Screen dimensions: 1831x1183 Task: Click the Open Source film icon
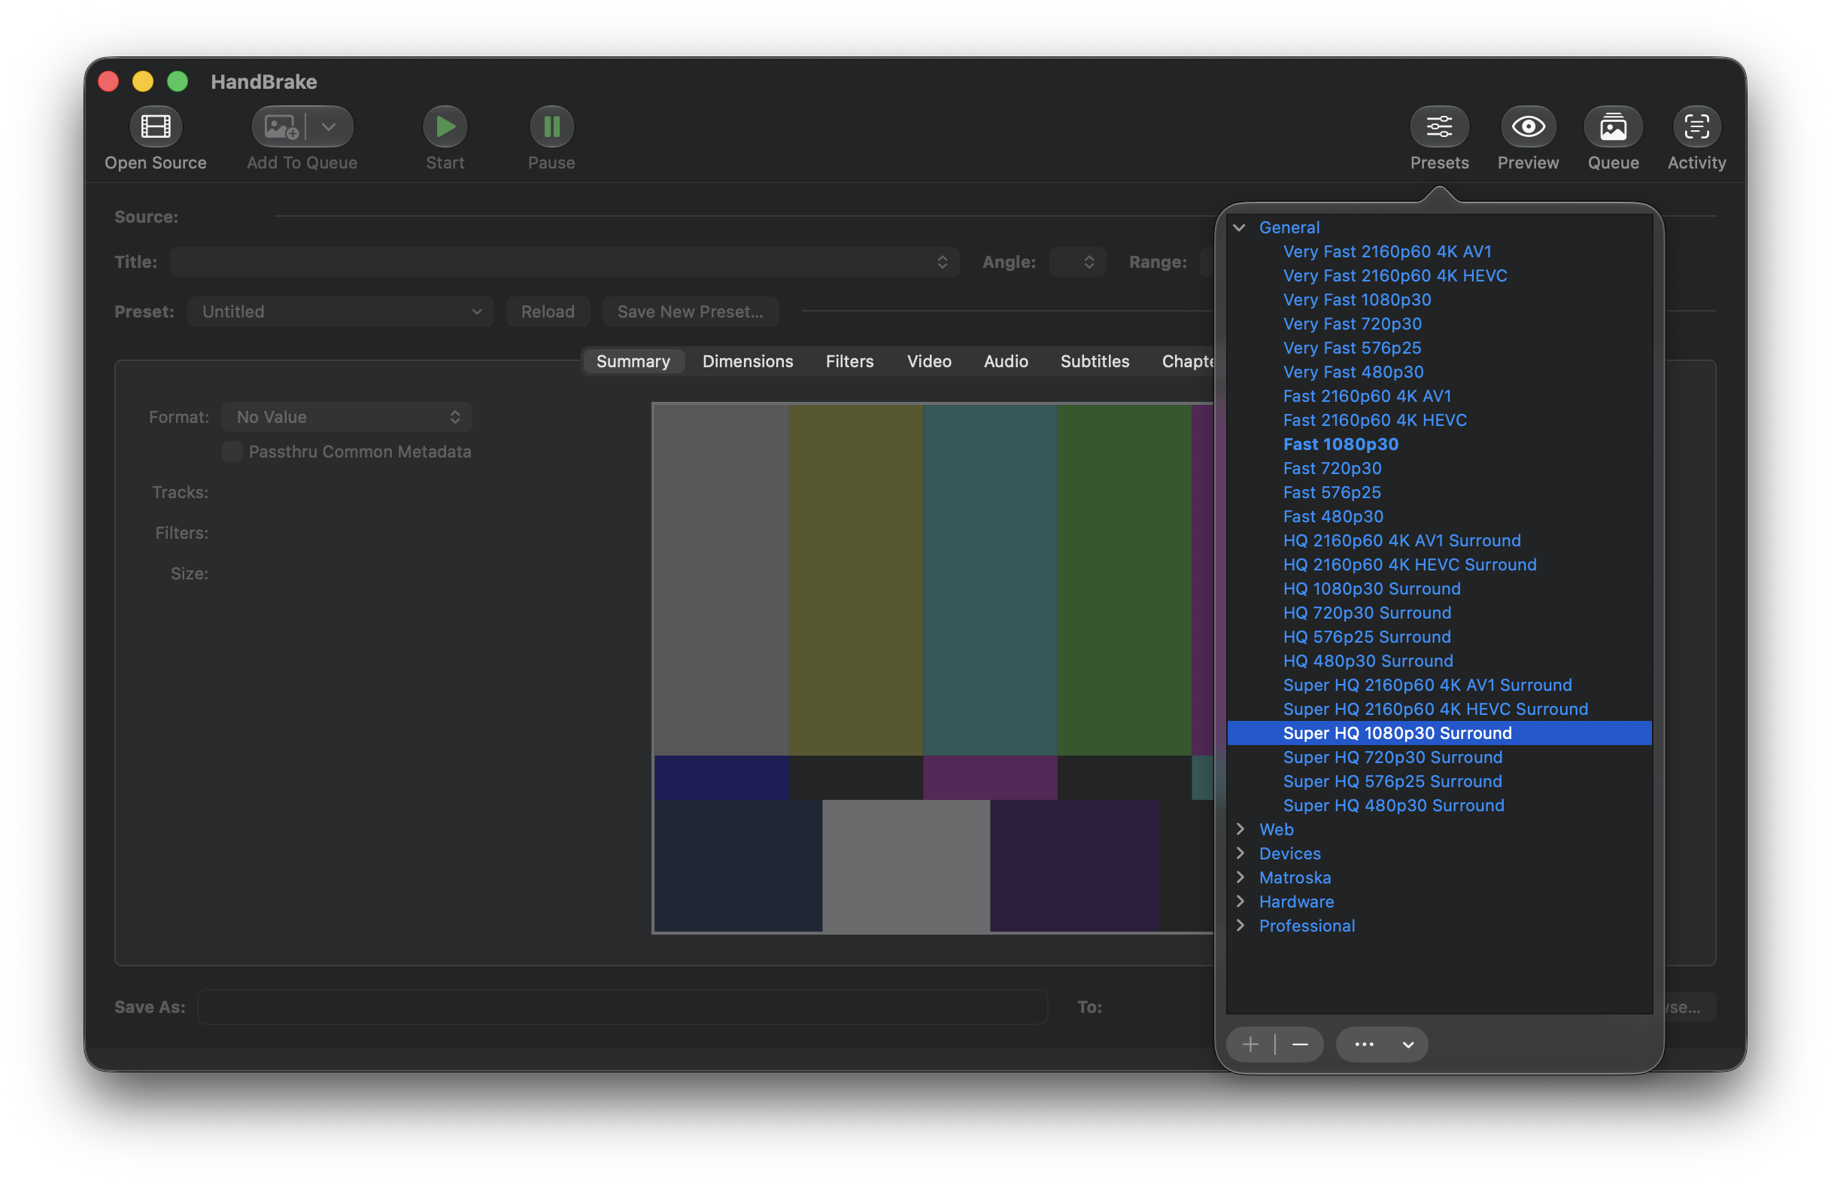(155, 126)
